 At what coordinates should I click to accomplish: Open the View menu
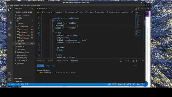click(x=22, y=5)
